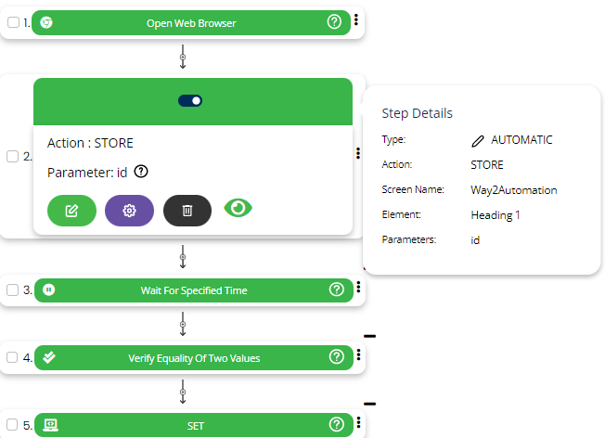Open three-dot menu for SET step

click(357, 423)
